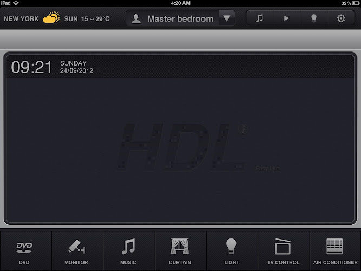Open the TV Control panel
Screen dimensions: 361x271
pyautogui.click(x=284, y=251)
